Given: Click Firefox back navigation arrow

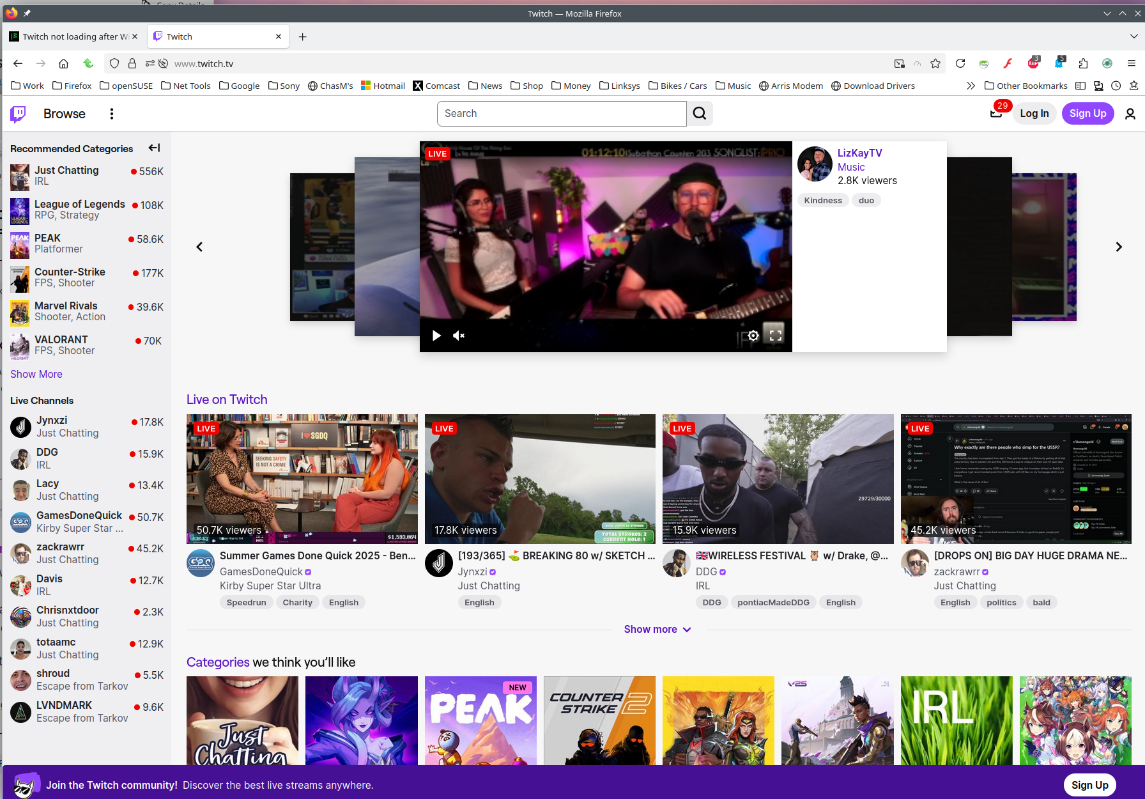Looking at the screenshot, I should 18,63.
